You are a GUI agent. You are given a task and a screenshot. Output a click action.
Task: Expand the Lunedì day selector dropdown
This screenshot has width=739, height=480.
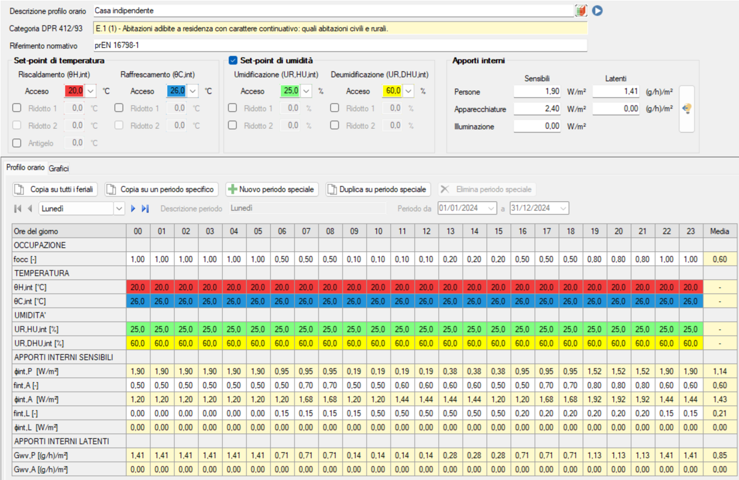point(119,208)
